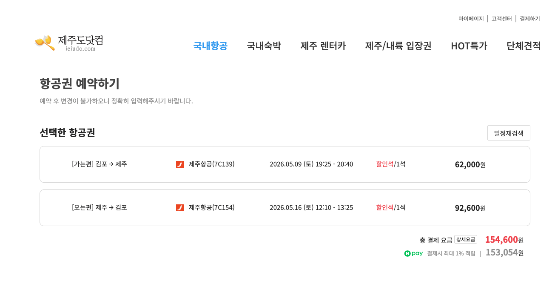Click the 일정재검색 button
Screen dimensions: 555x281
point(509,132)
